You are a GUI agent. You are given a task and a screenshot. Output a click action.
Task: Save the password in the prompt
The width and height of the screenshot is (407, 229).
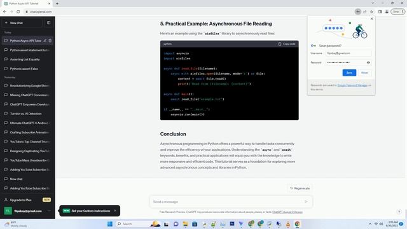[x=349, y=73]
